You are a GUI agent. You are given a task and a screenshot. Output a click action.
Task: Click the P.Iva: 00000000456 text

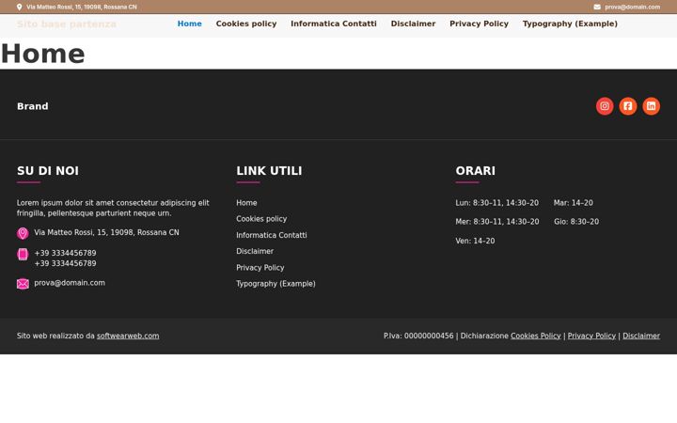point(418,336)
